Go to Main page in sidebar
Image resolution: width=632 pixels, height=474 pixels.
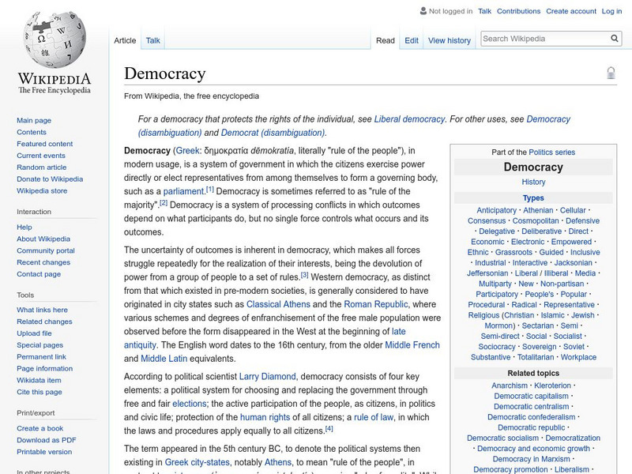(x=34, y=120)
